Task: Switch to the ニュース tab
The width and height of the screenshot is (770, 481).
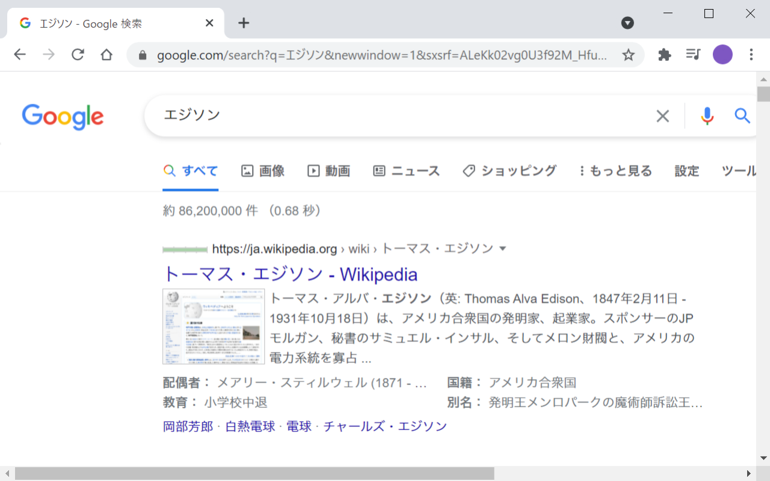Action: (x=407, y=171)
